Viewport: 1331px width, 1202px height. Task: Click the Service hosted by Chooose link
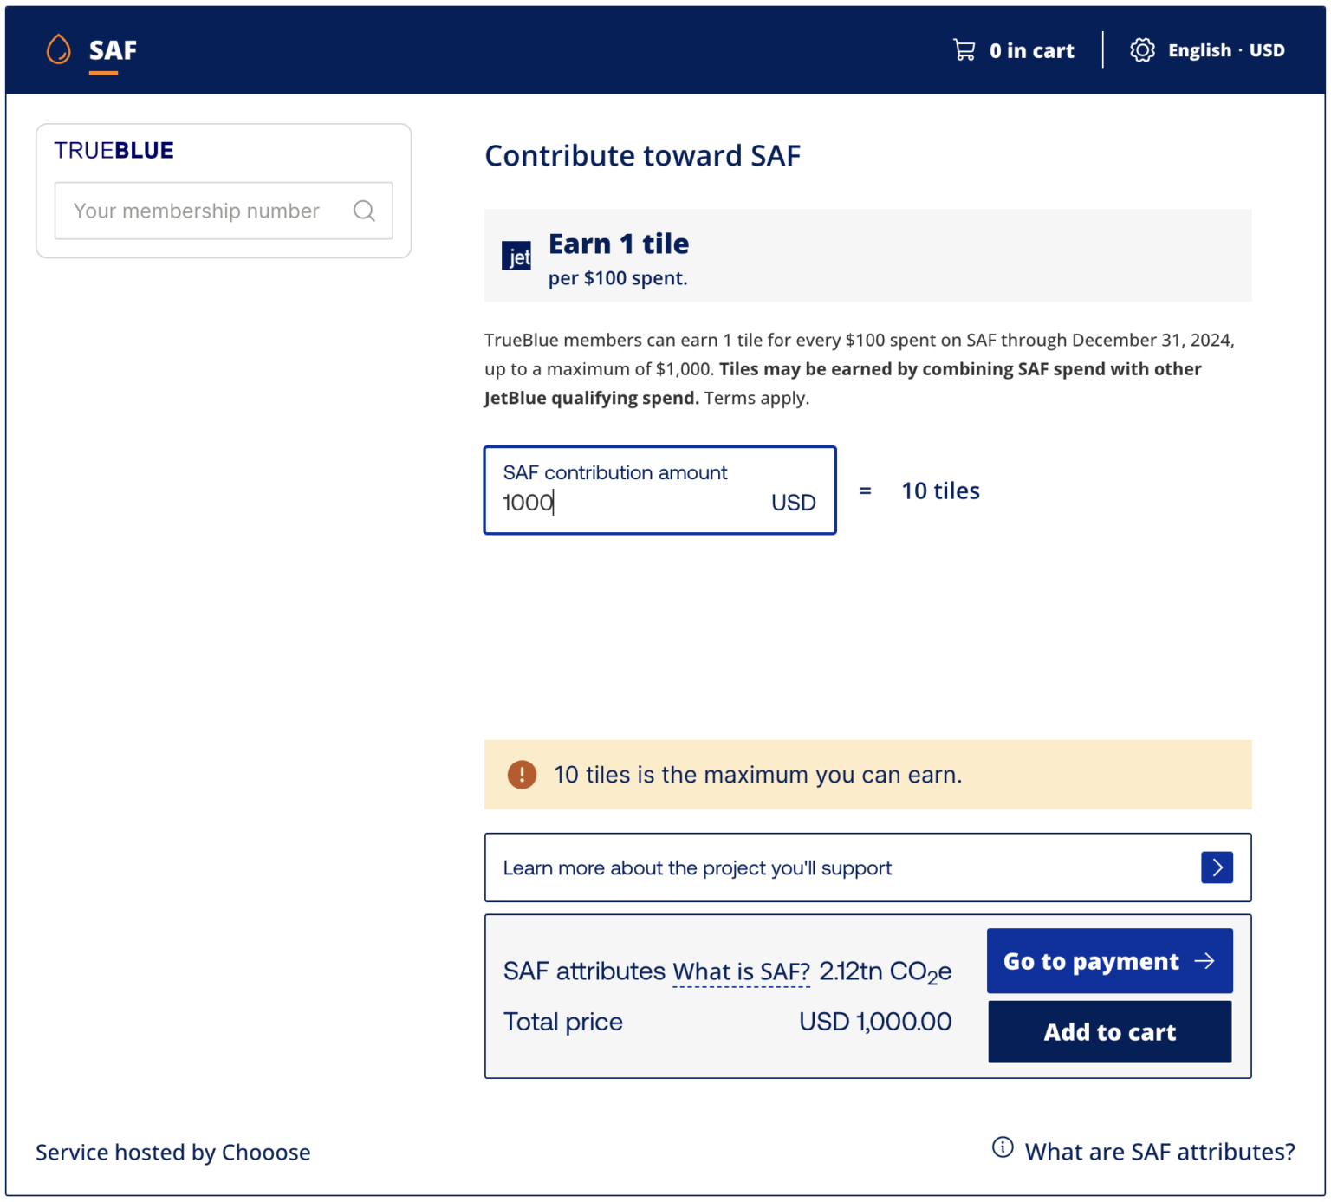[x=172, y=1152]
